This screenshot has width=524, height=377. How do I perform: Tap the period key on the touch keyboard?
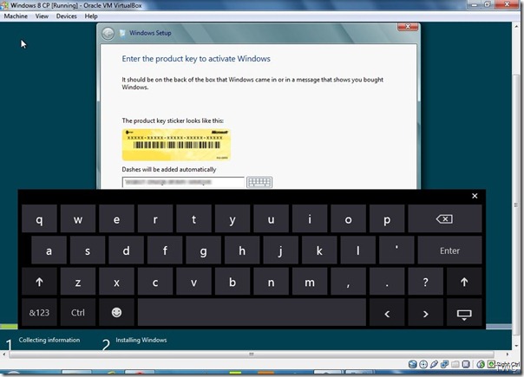coord(387,282)
